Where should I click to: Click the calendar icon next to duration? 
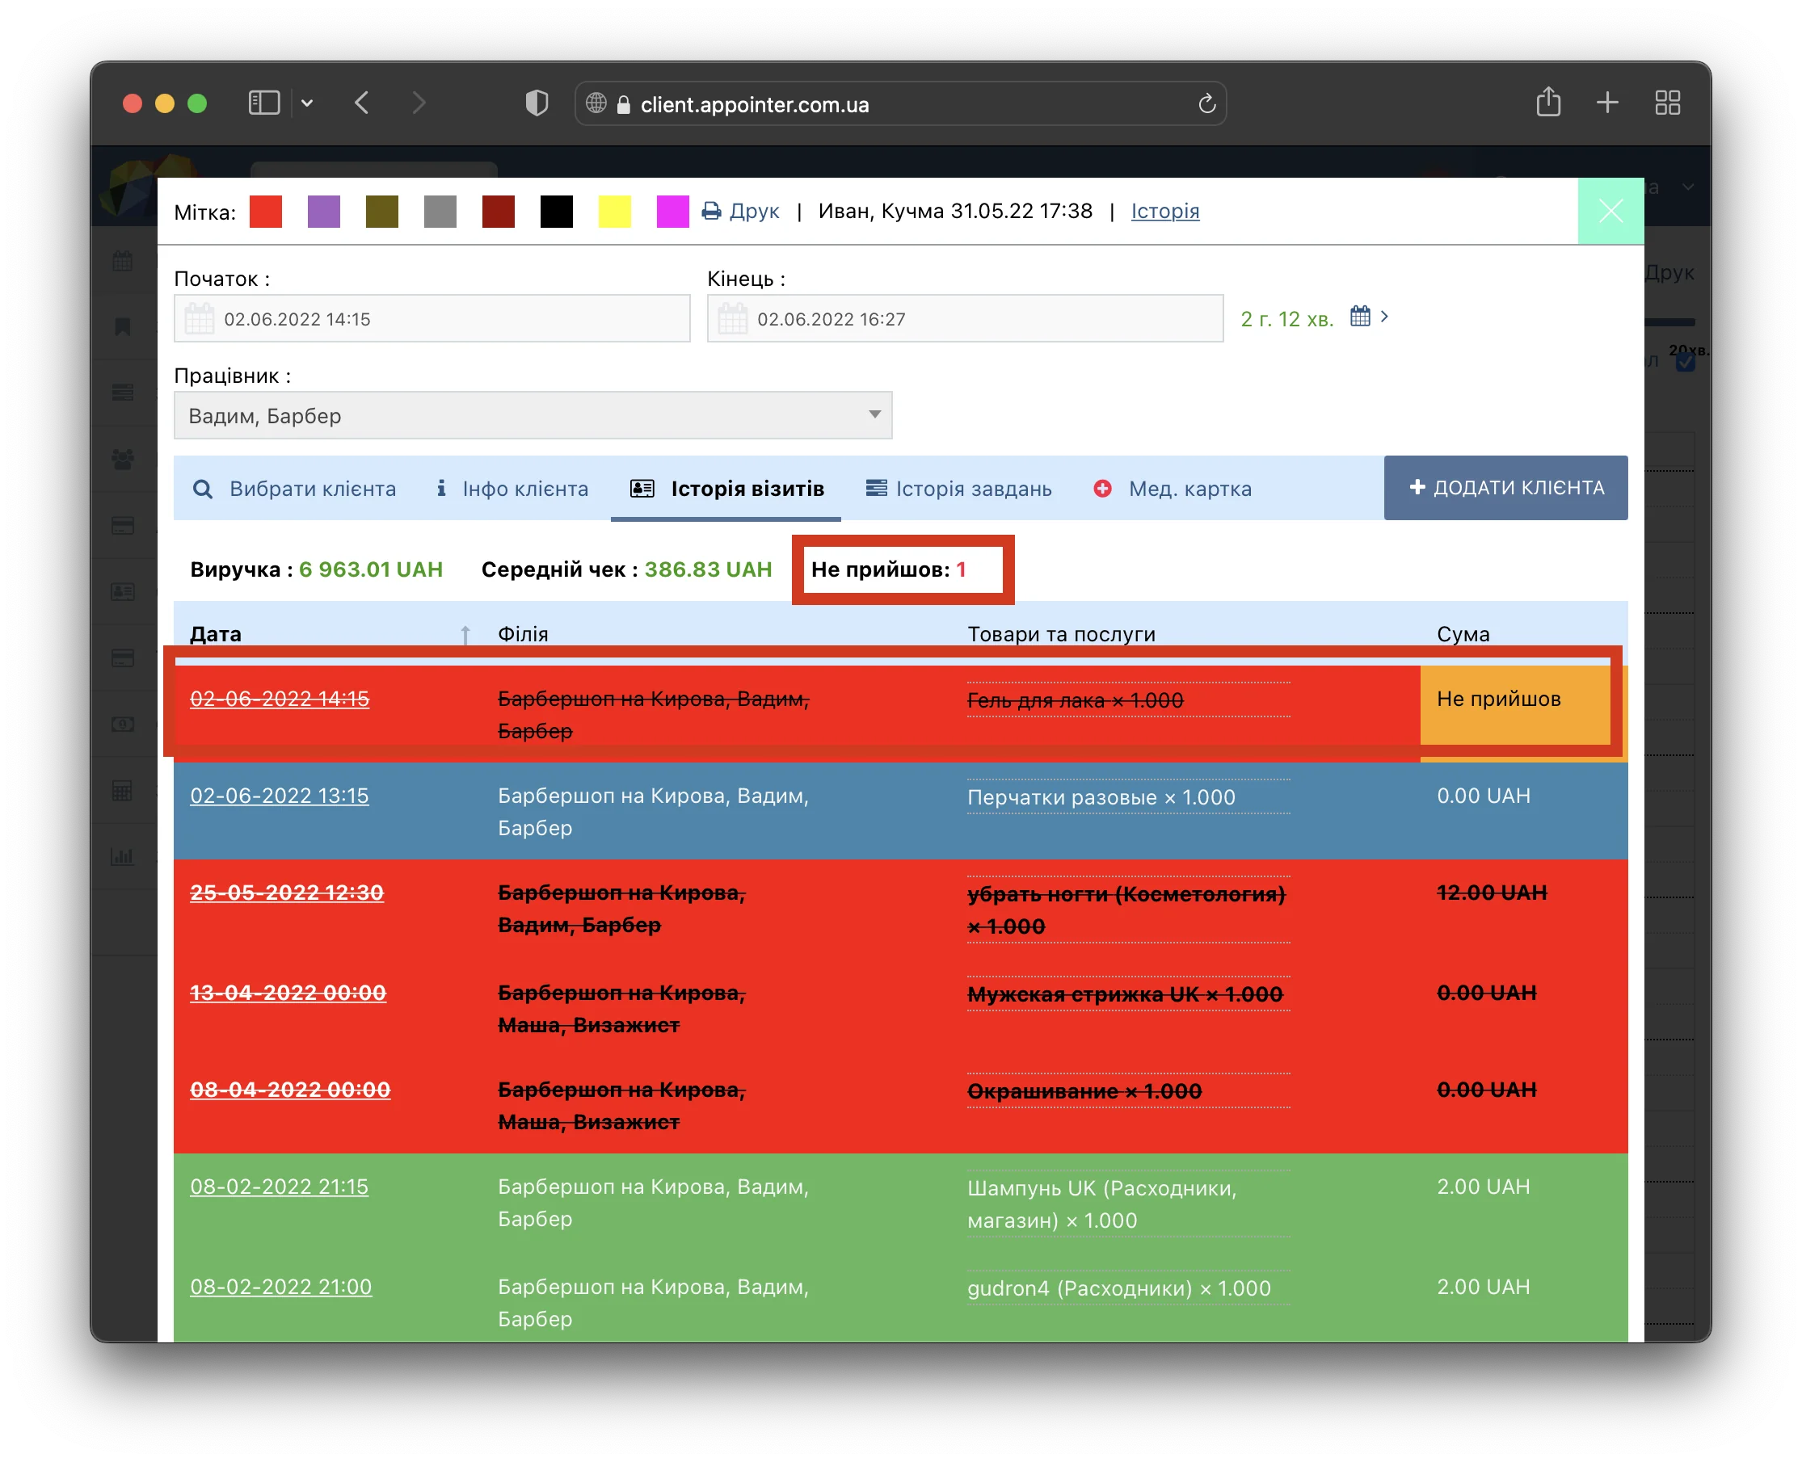click(x=1360, y=316)
